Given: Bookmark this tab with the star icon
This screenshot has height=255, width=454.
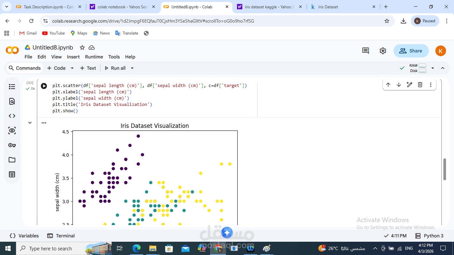Looking at the screenshot, I should [387, 21].
